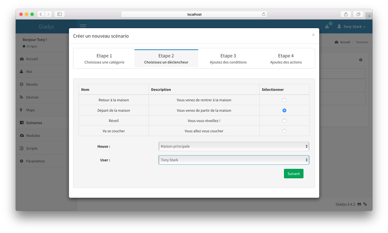Click the 'Retour à la maison' name cell
The width and height of the screenshot is (388, 233).
114,100
